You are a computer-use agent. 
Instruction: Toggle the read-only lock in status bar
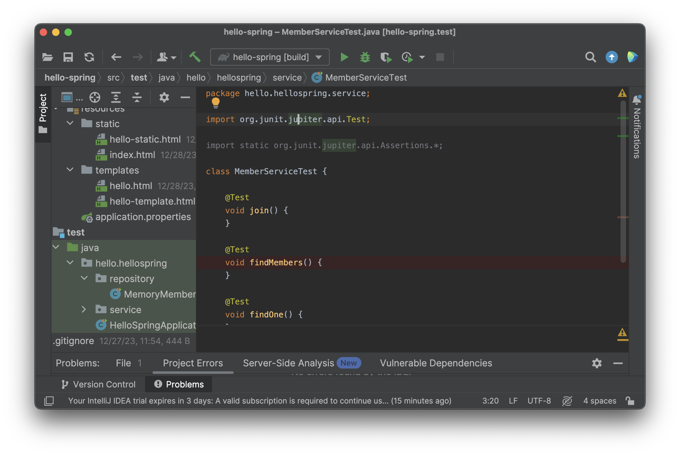pos(630,401)
